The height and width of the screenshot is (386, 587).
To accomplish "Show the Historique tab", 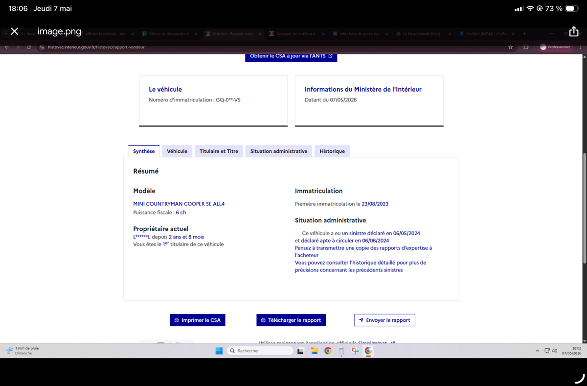I will pyautogui.click(x=332, y=151).
